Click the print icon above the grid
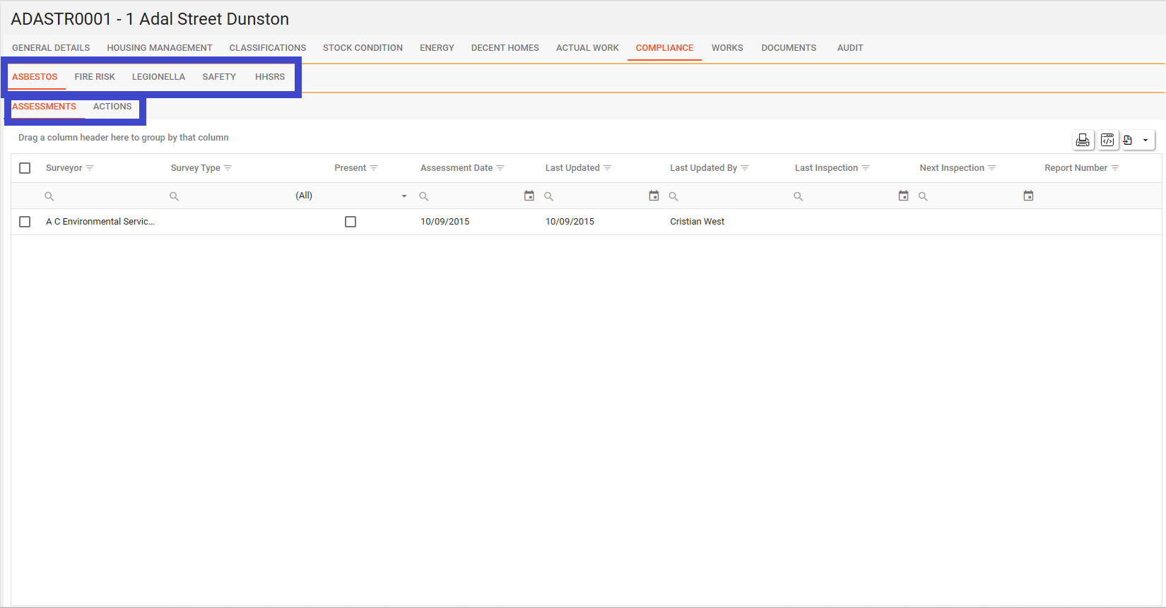The image size is (1166, 608). pyautogui.click(x=1082, y=140)
